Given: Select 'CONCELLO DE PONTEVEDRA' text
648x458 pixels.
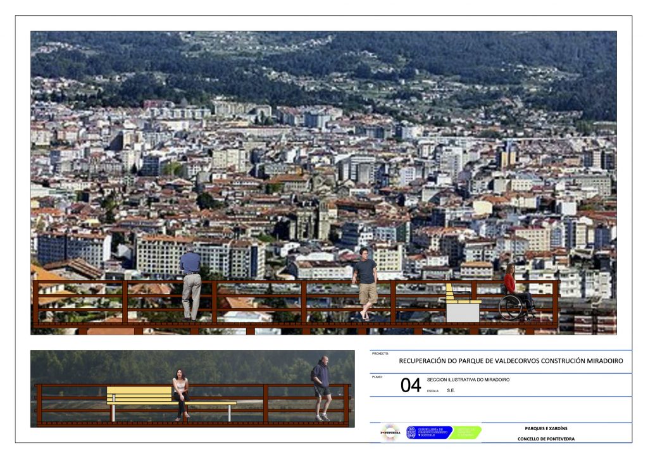Looking at the screenshot, I should pos(546,438).
